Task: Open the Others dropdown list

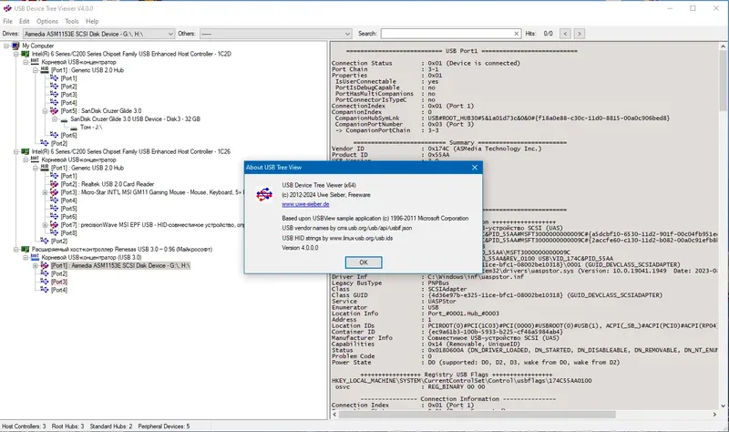Action: tap(347, 34)
